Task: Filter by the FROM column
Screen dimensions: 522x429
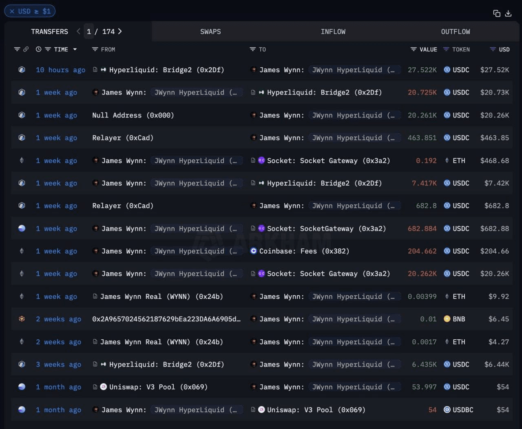Action: pyautogui.click(x=95, y=49)
